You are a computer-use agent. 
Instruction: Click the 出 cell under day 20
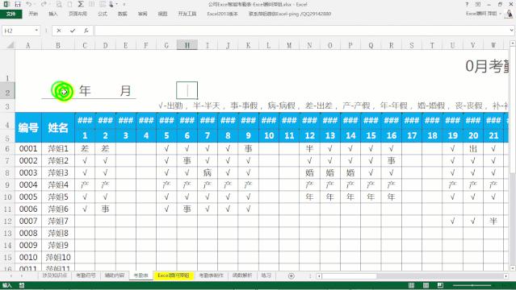point(473,149)
